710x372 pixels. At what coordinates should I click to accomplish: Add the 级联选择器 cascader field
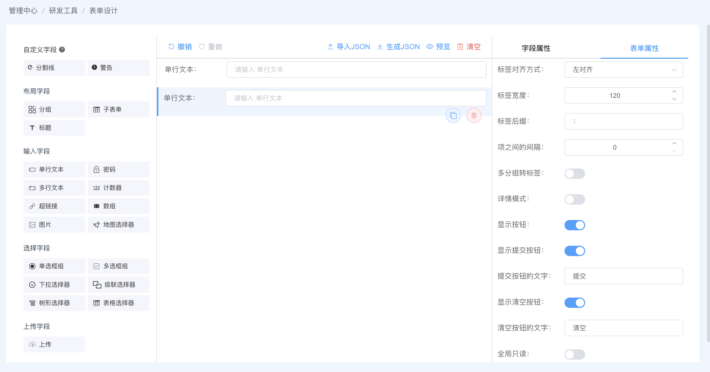(118, 284)
